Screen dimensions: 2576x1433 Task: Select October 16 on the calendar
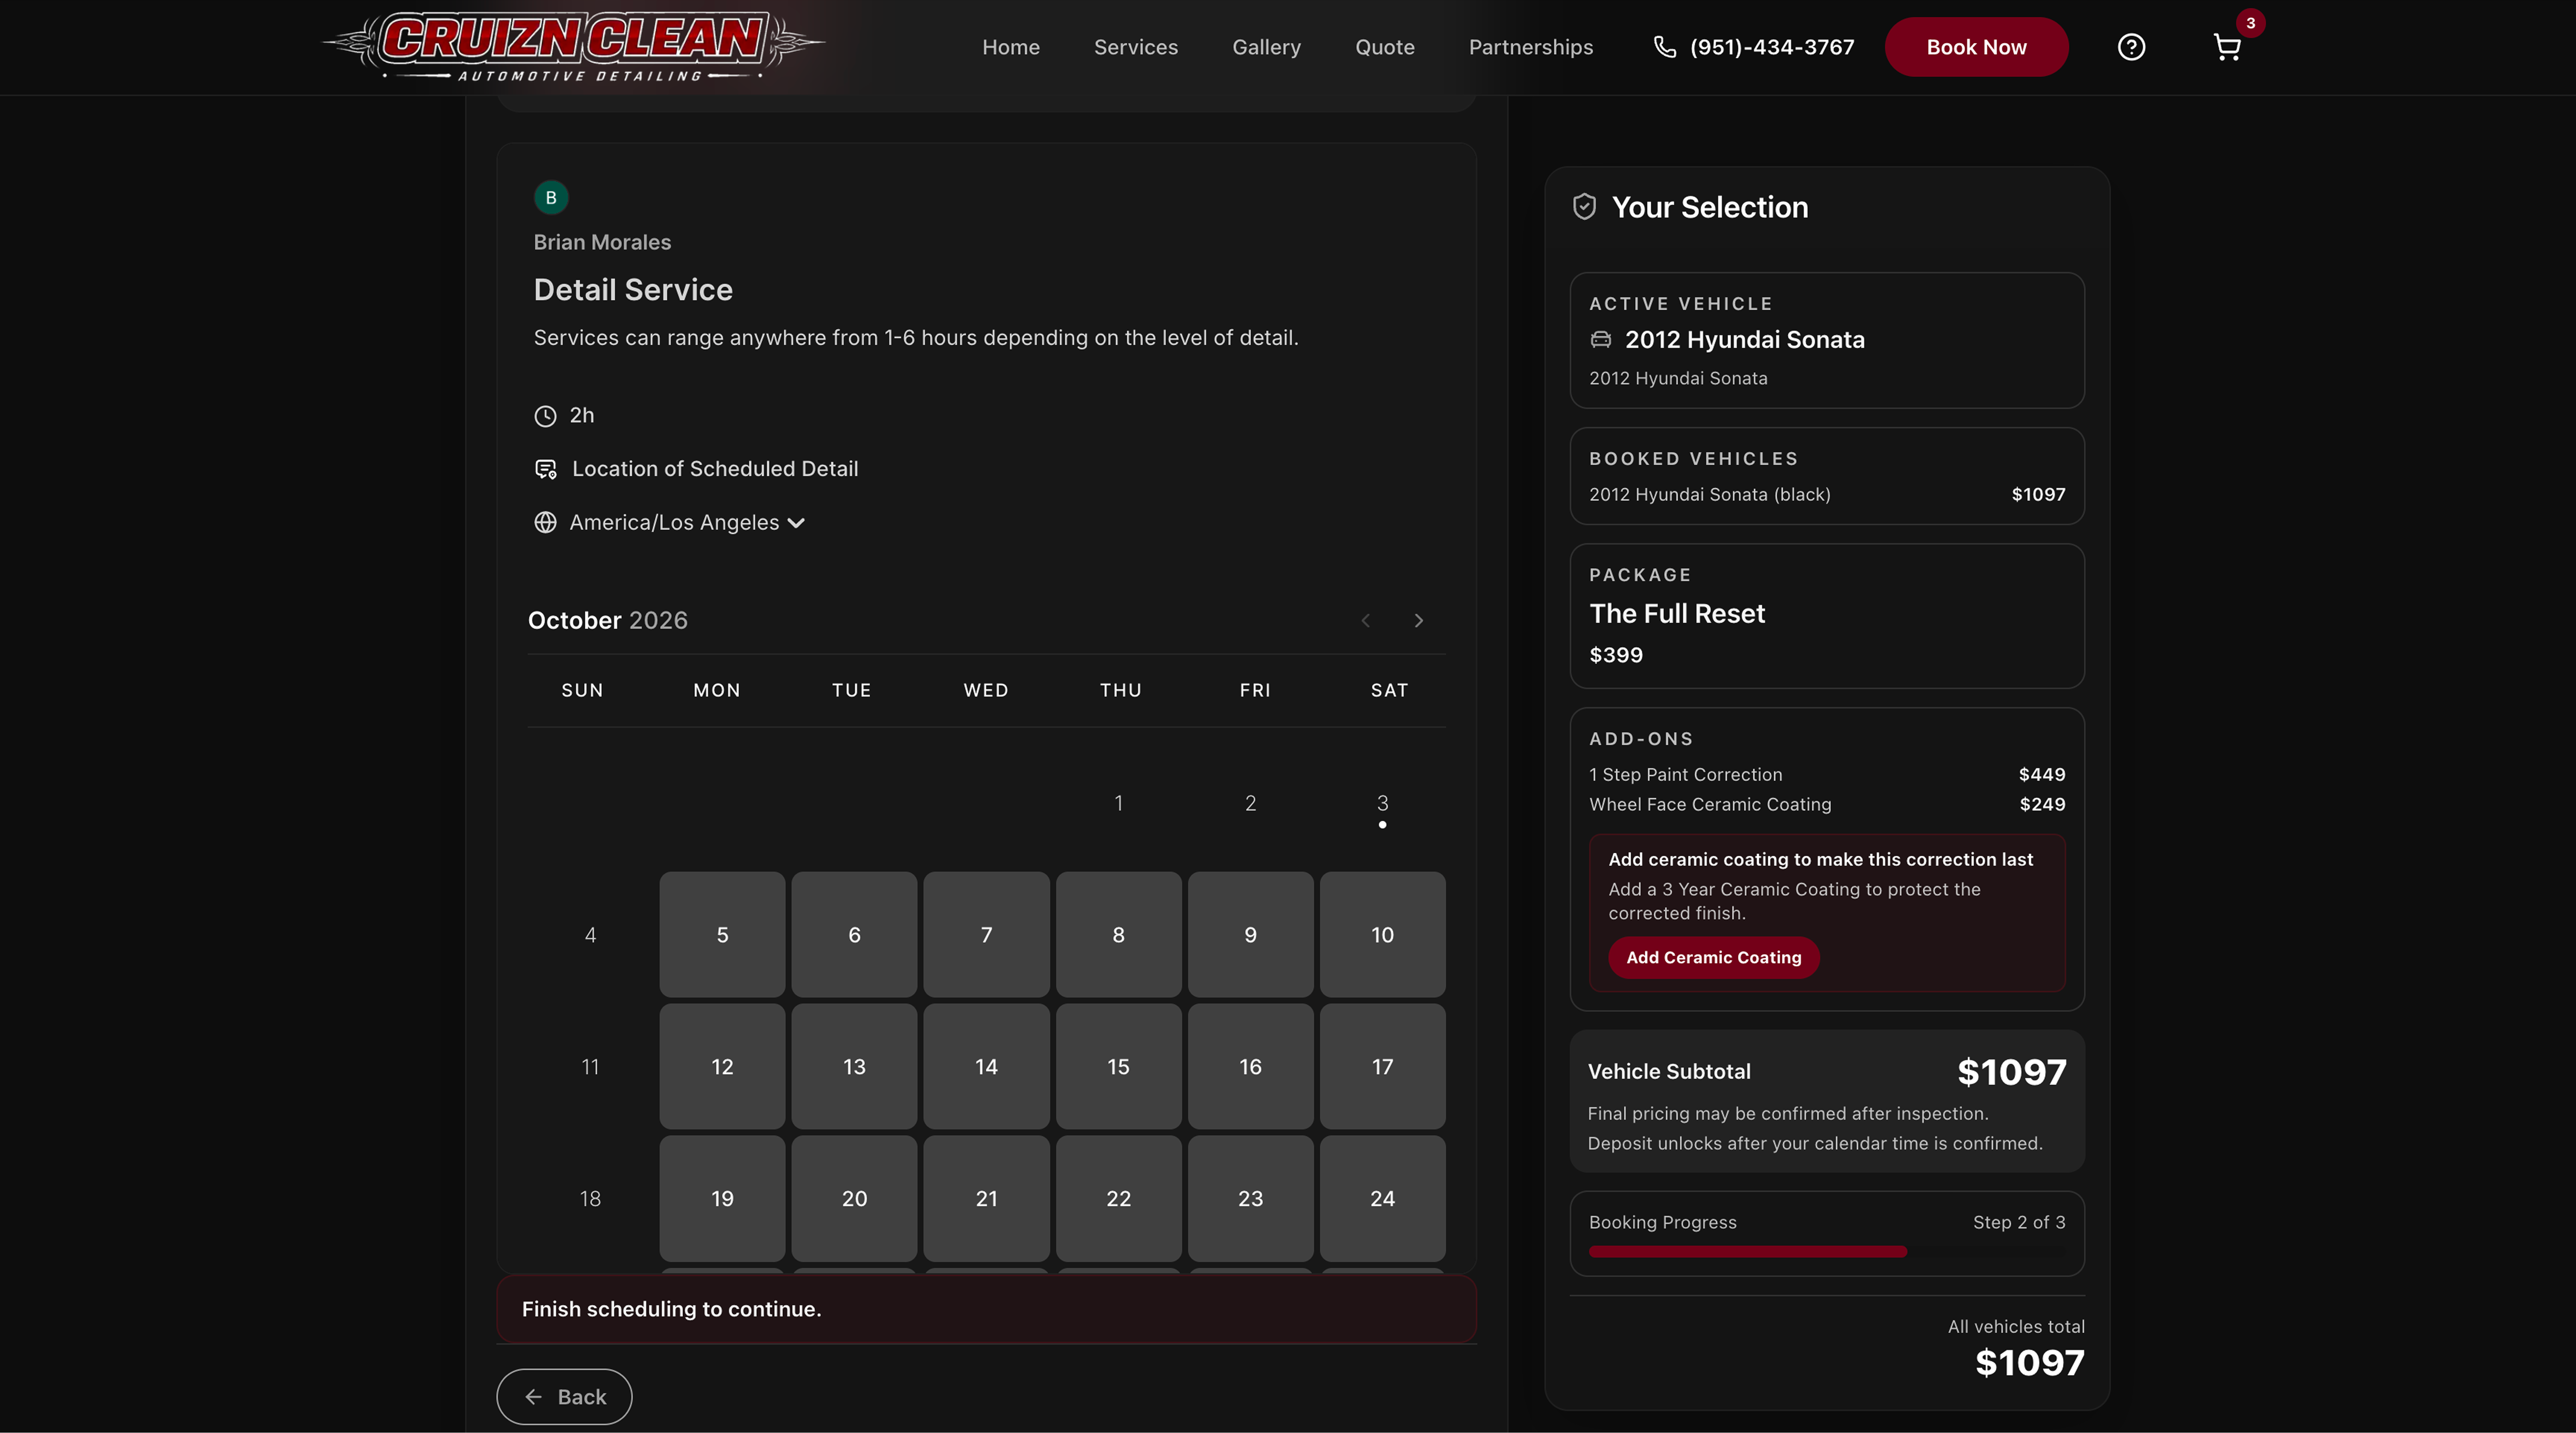click(1250, 1066)
